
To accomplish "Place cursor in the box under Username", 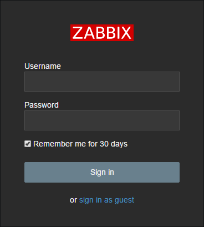I will click(102, 82).
